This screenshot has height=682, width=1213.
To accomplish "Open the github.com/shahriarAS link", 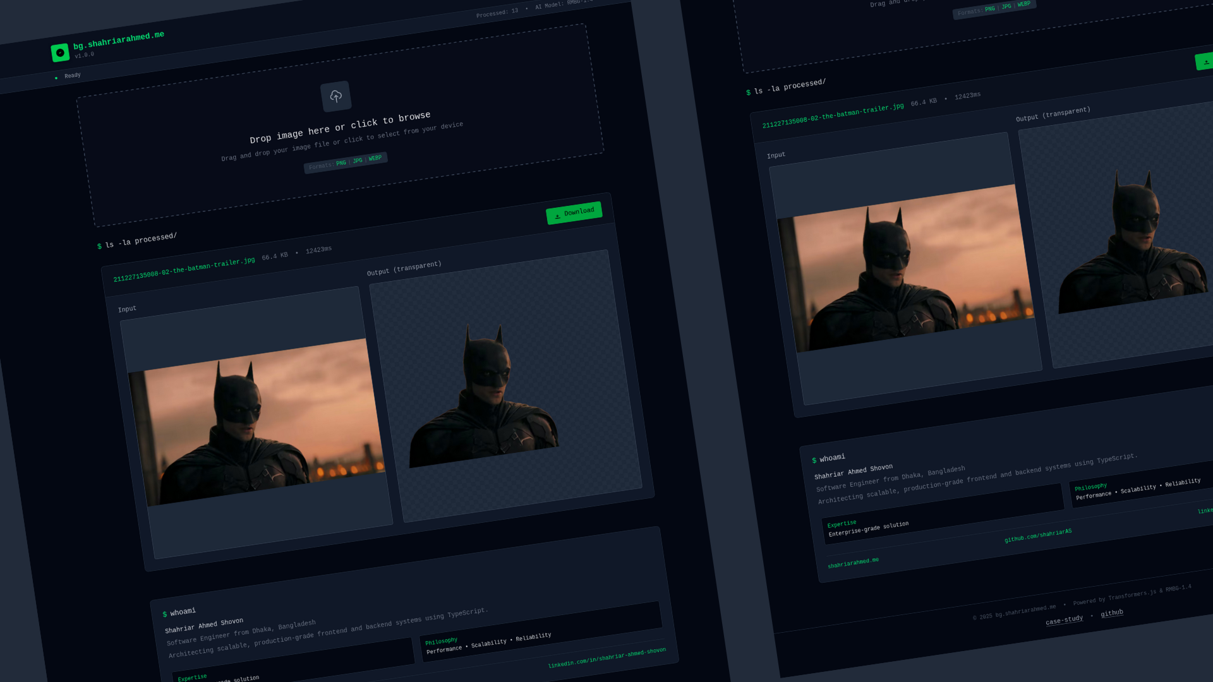I will (x=1038, y=535).
